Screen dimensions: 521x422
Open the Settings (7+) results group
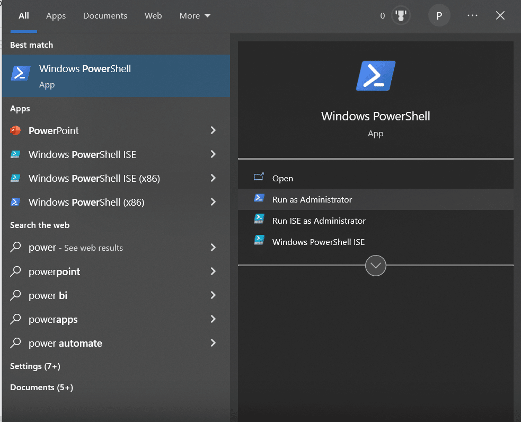click(x=35, y=366)
